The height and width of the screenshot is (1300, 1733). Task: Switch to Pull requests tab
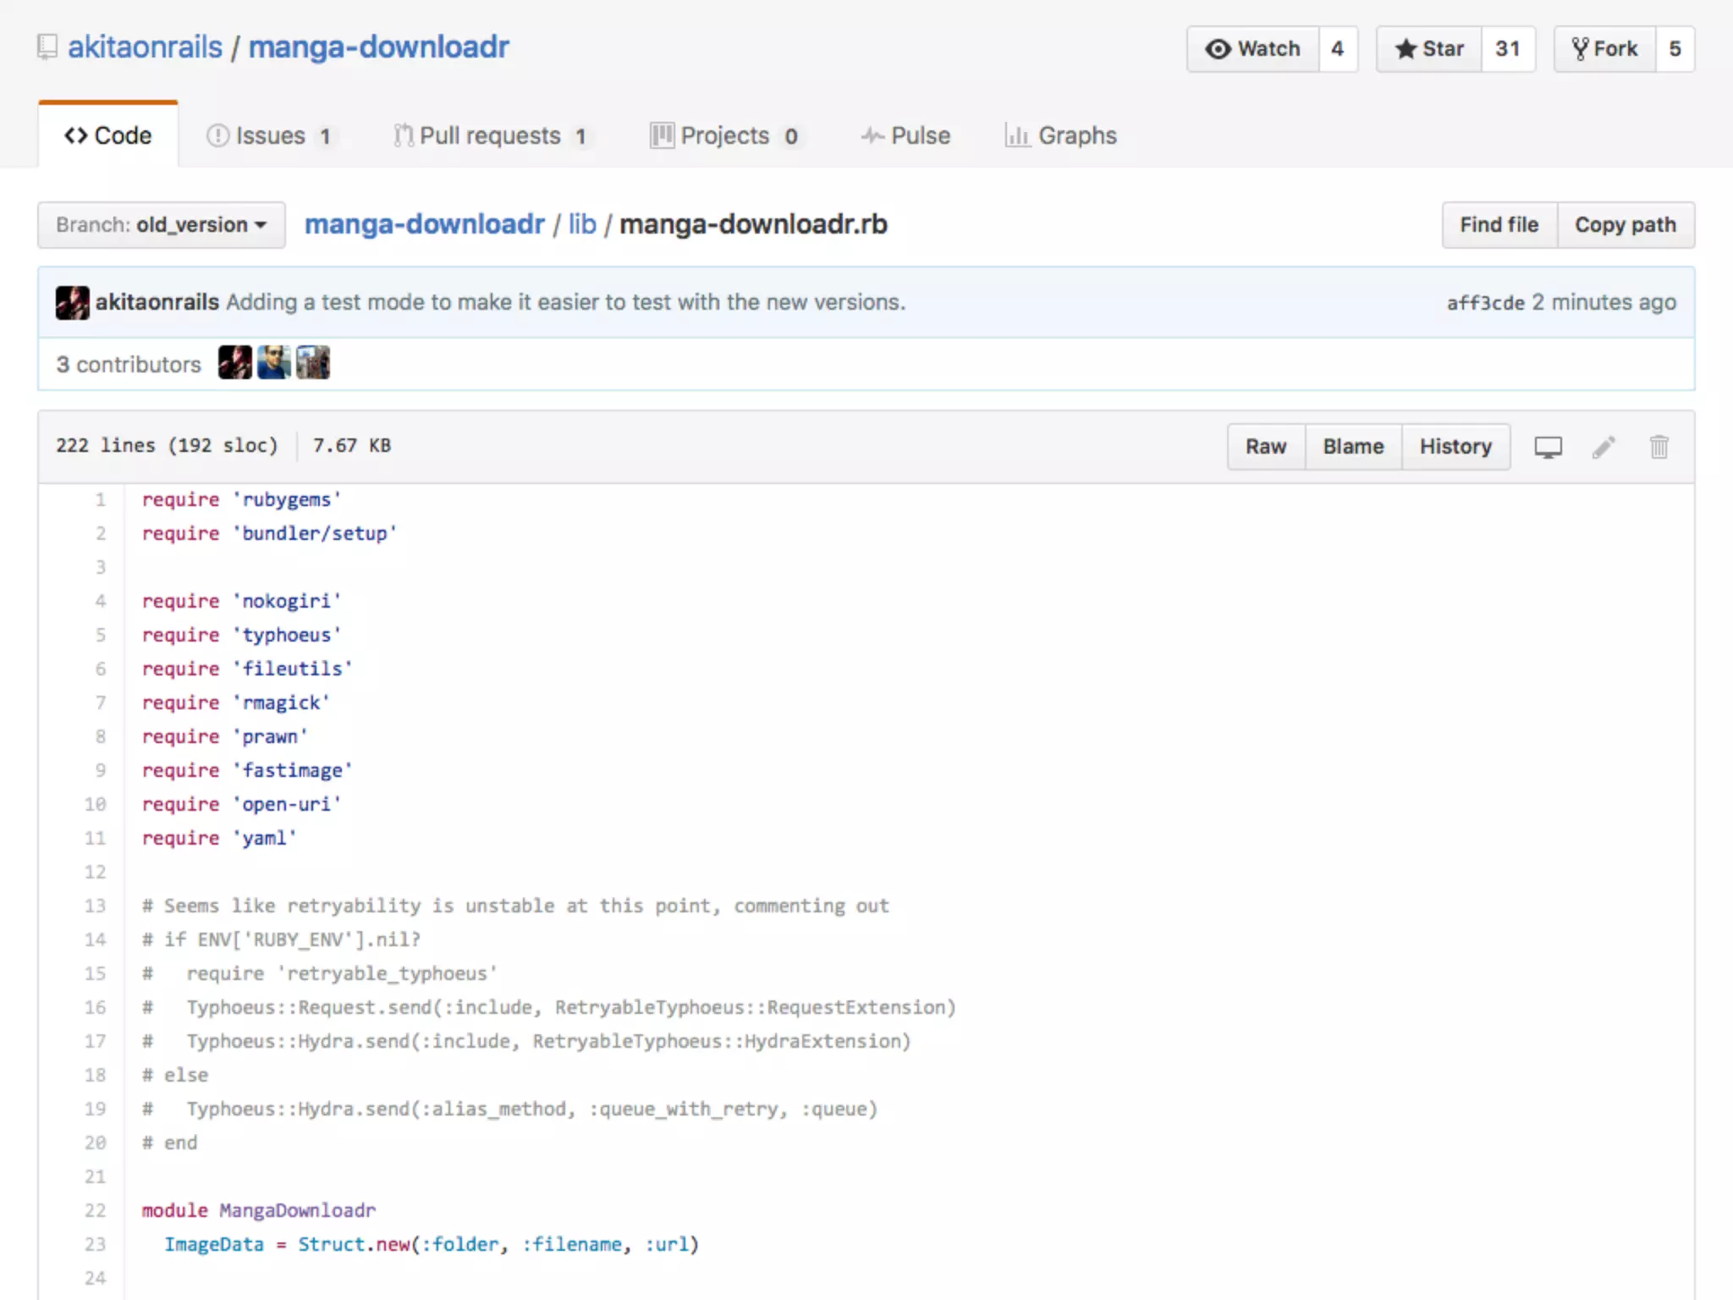[490, 136]
